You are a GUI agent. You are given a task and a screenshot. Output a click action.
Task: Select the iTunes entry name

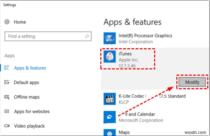(x=125, y=54)
